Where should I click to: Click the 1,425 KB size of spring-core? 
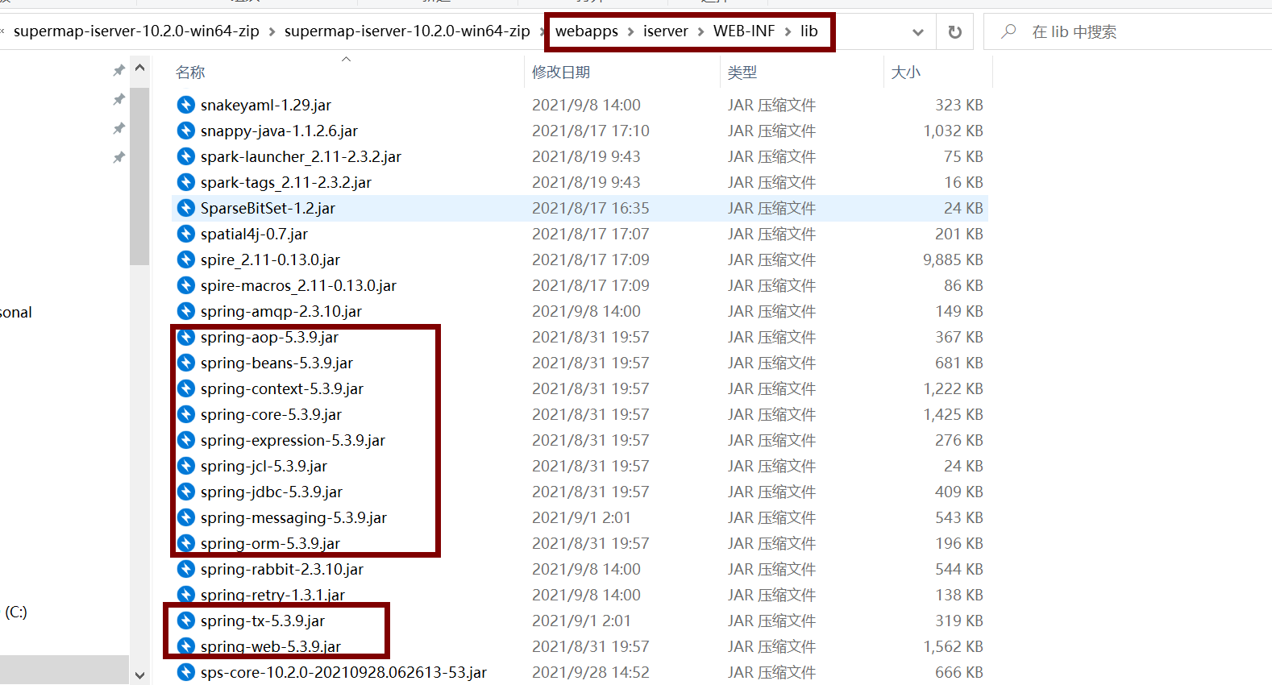[953, 414]
